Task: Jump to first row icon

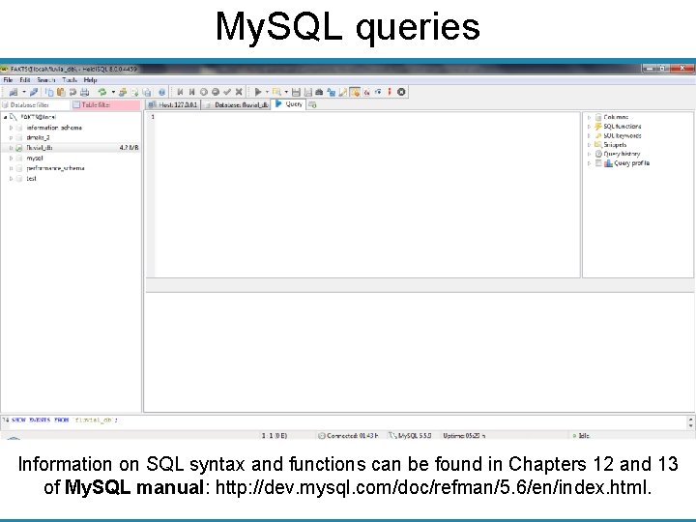Action: click(x=180, y=92)
